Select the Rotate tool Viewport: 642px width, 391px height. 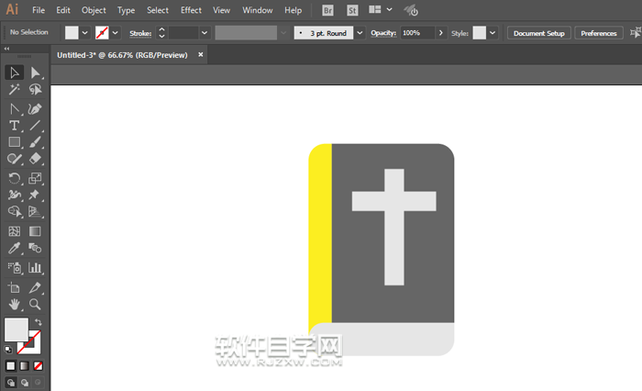[x=15, y=178]
